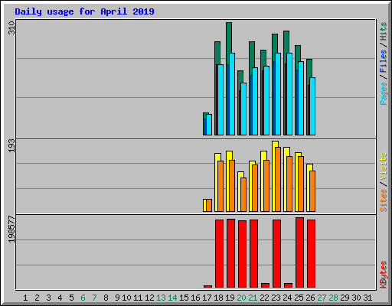The image size is (392, 306).
Task: Click green weekend day 20 label
Action: [241, 298]
